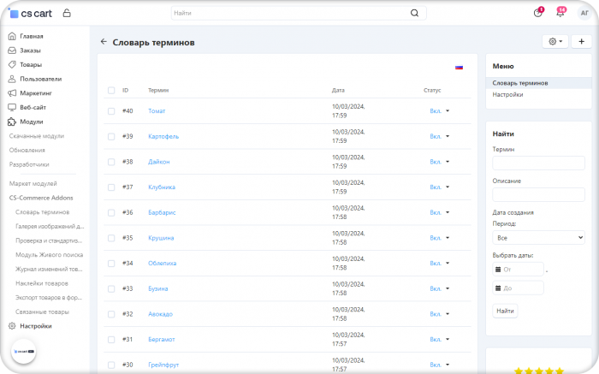
Task: Click the От start date field
Action: tap(518, 270)
